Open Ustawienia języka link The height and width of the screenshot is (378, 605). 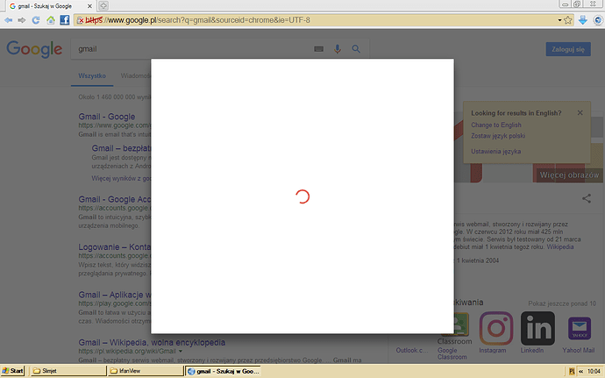pyautogui.click(x=495, y=152)
